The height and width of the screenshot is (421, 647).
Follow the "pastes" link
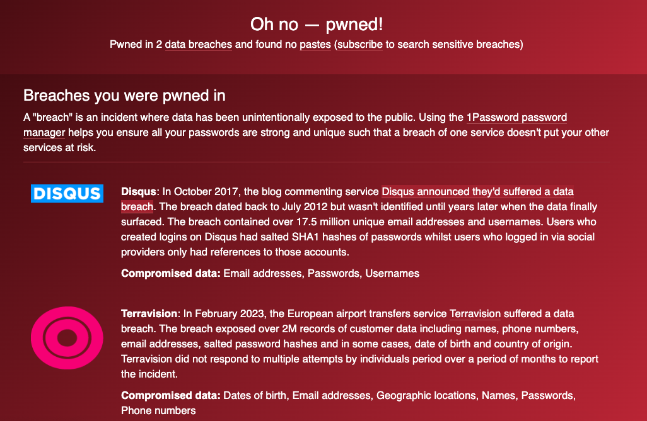tap(315, 45)
